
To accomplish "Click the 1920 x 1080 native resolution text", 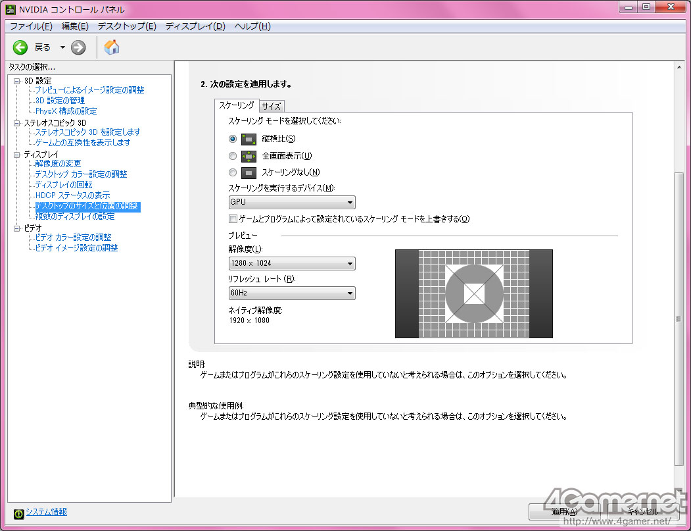I will tap(249, 320).
